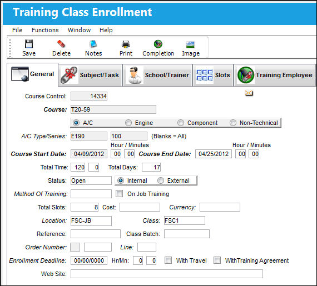Click the A/C Series field 100
317x286 pixels.
tap(129, 136)
